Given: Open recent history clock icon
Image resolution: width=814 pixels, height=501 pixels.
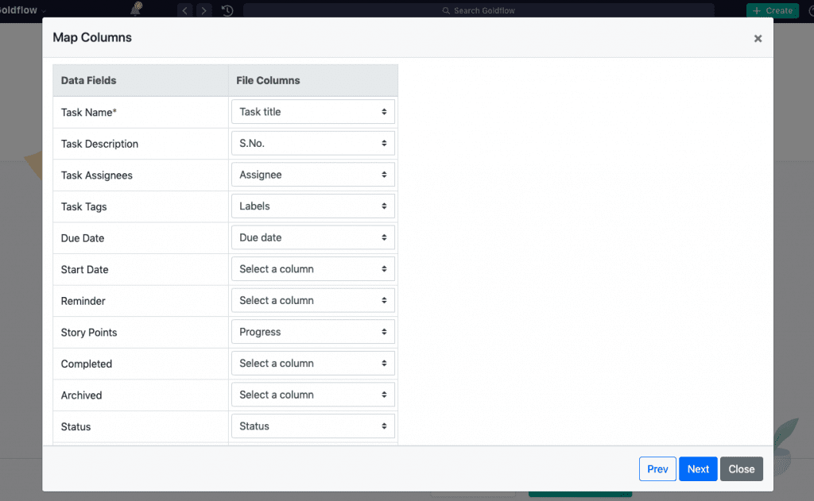Looking at the screenshot, I should [x=227, y=10].
